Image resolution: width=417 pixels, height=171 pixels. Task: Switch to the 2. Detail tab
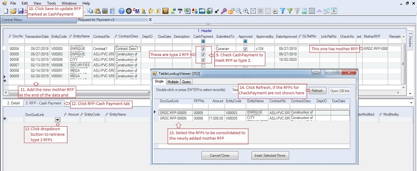coord(14,103)
